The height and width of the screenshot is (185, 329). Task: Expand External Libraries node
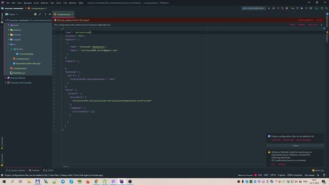point(6,78)
